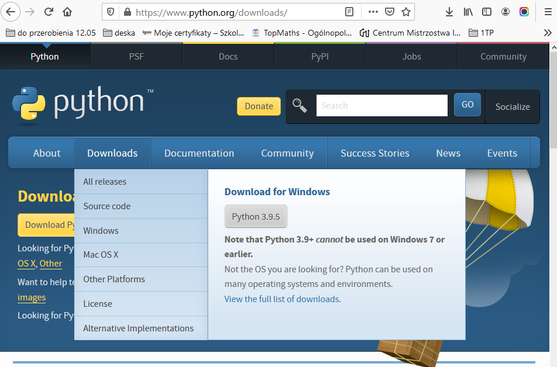
Task: Open 'do przerobienia 12.05' bookmark folder
Action: (51, 33)
